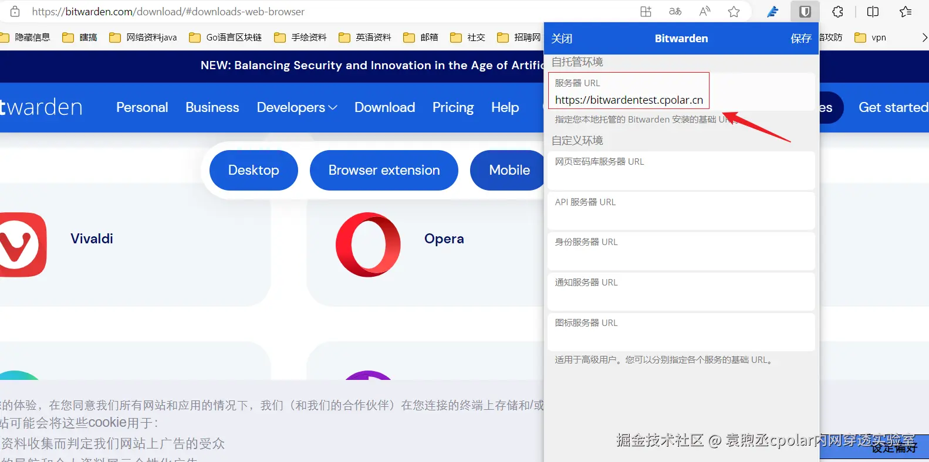Open the 招聘网 bookmark folder

click(x=519, y=38)
